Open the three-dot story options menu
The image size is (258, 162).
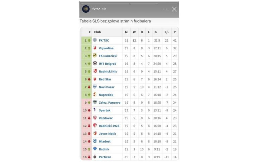(165, 9)
